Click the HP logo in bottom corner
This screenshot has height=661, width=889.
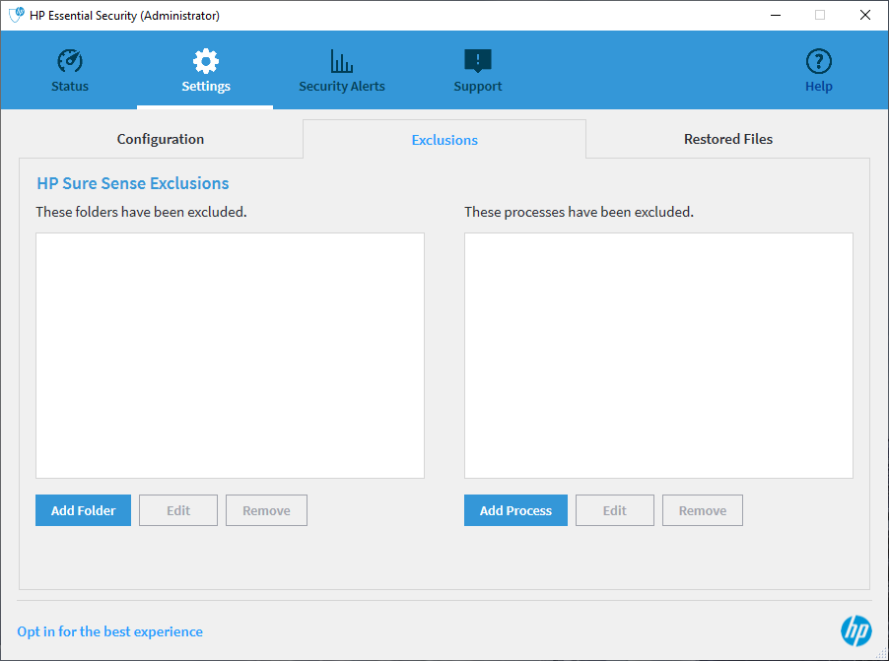(855, 630)
